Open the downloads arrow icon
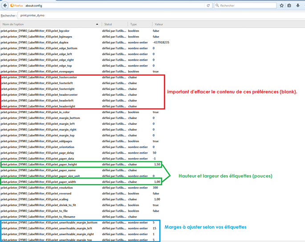305x242 pixels. [298, 5]
